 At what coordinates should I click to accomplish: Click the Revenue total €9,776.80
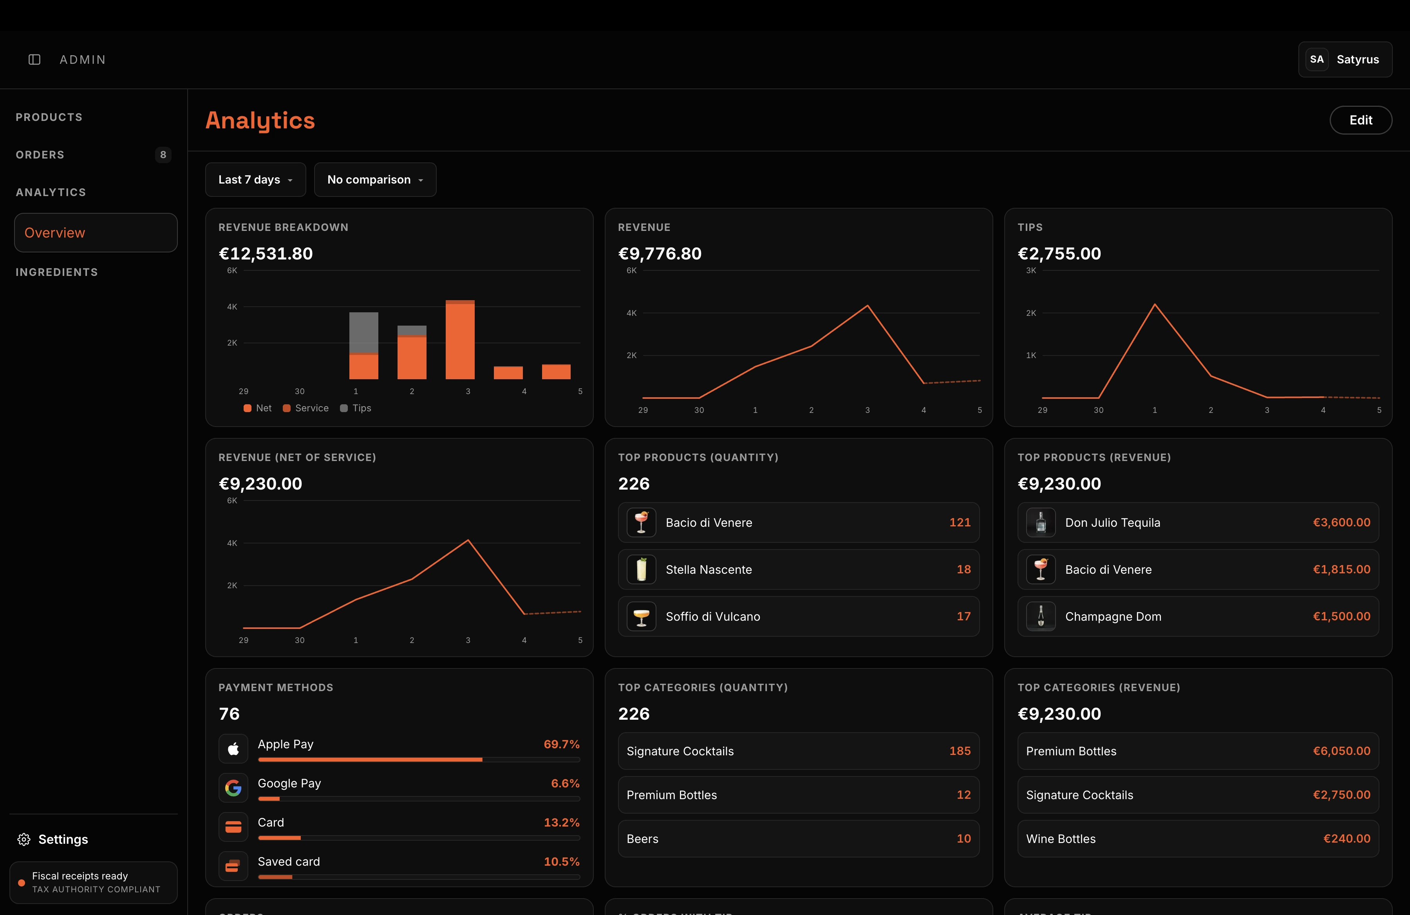pyautogui.click(x=660, y=253)
